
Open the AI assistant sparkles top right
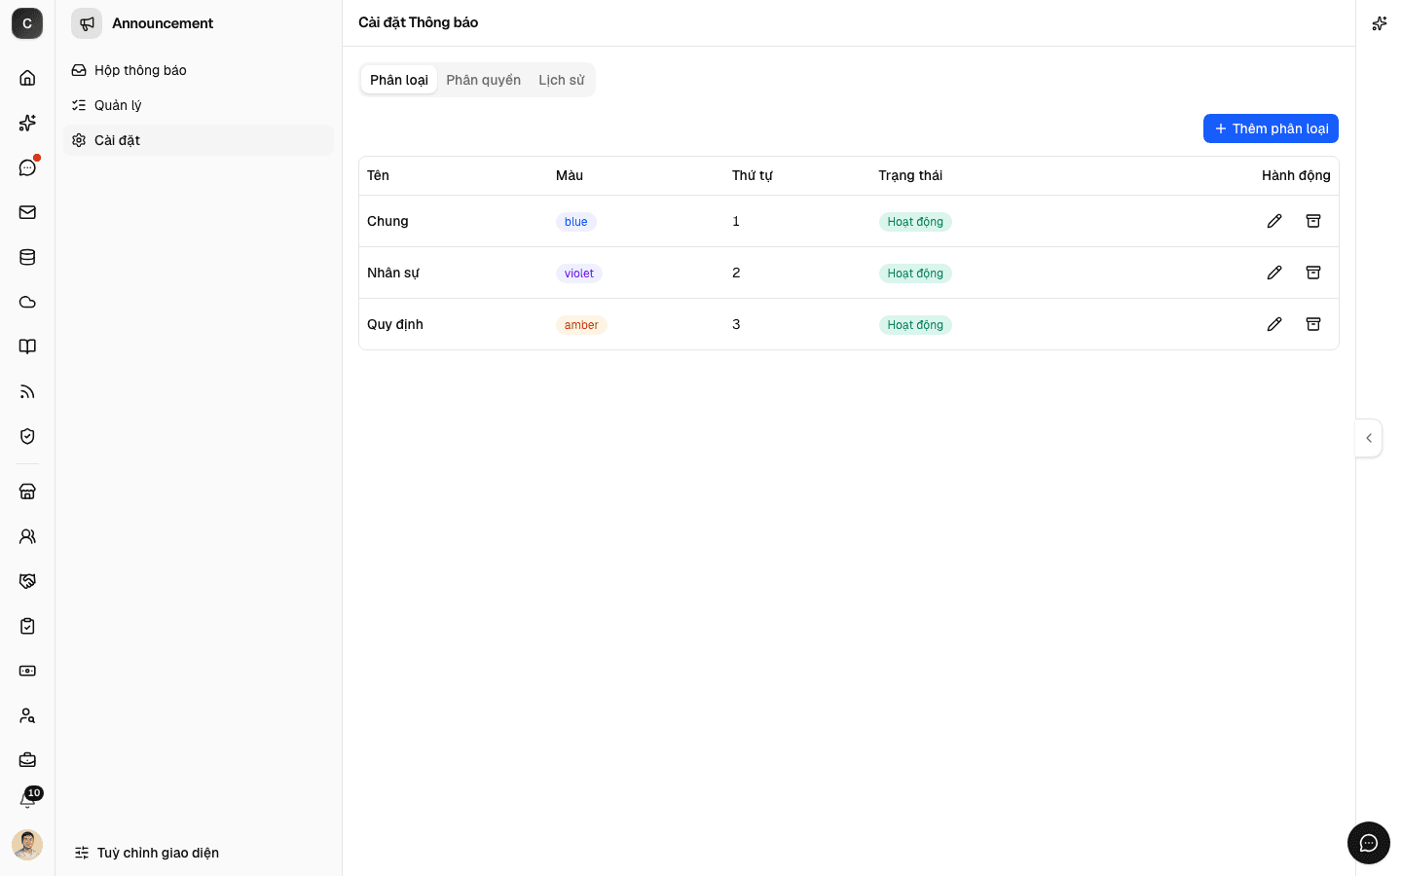(x=1380, y=23)
